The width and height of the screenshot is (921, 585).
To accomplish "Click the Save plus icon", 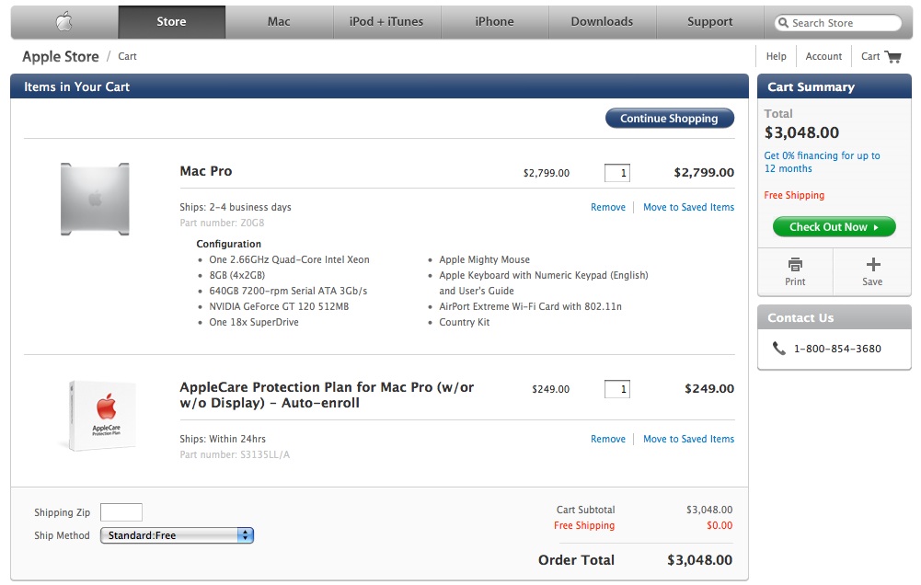I will pos(872,265).
